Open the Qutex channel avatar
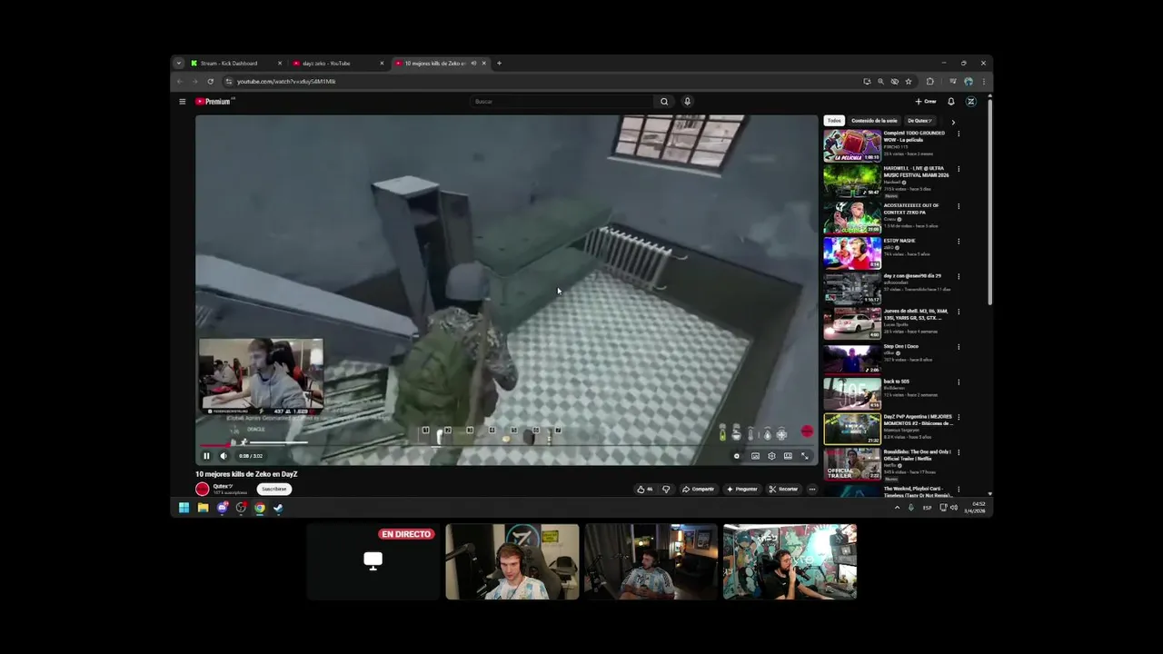This screenshot has width=1163, height=654. click(x=203, y=489)
